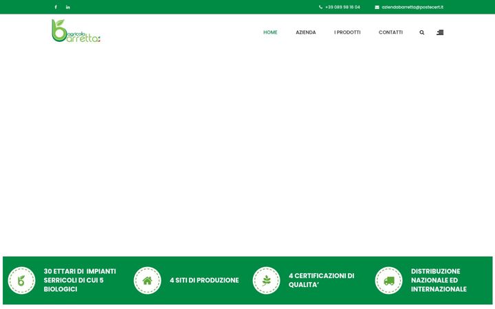Open the I PRODOTTI menu item
The width and height of the screenshot is (495, 309).
click(347, 32)
